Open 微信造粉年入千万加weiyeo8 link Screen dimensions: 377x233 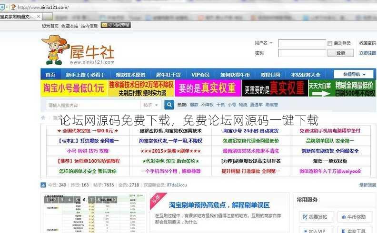tap(330, 171)
